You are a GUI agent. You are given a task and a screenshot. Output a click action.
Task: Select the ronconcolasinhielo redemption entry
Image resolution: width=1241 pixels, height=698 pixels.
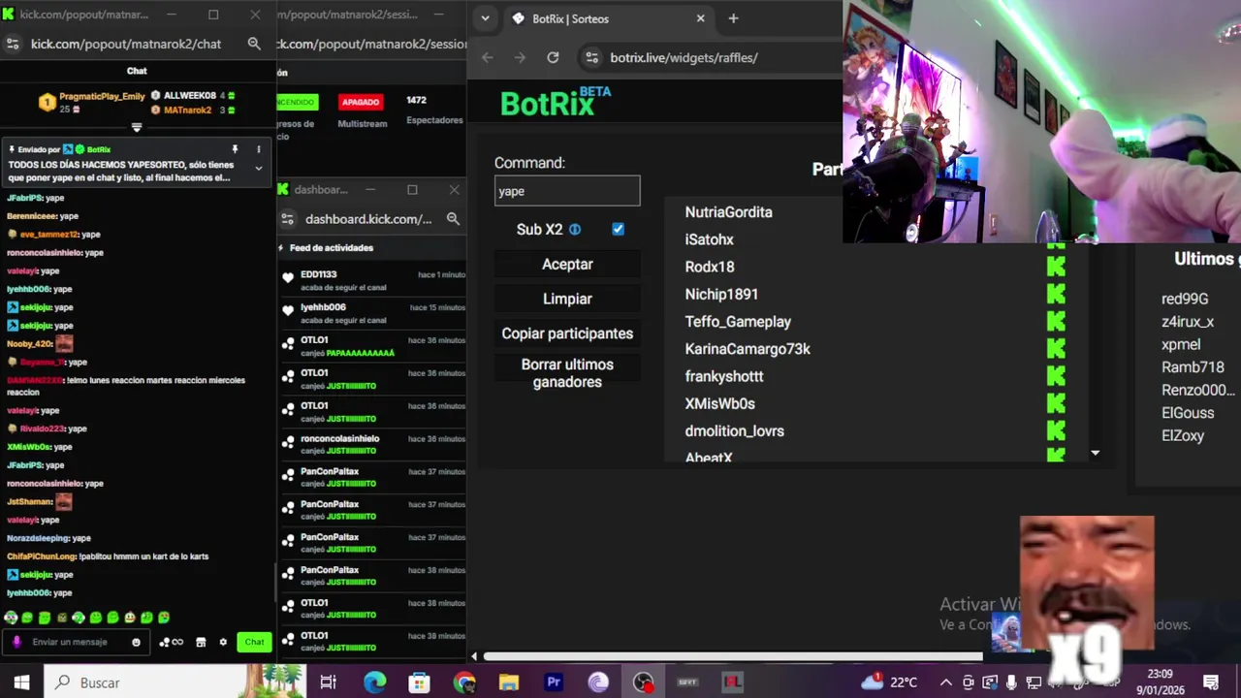tap(371, 445)
